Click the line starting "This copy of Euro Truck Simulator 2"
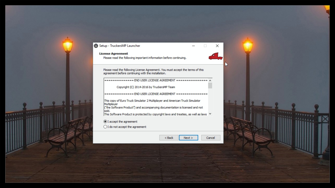The width and height of the screenshot is (335, 188). tap(152, 101)
